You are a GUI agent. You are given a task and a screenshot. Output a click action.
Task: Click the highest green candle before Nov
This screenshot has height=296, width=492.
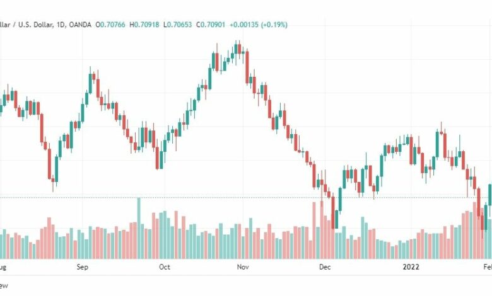(235, 49)
